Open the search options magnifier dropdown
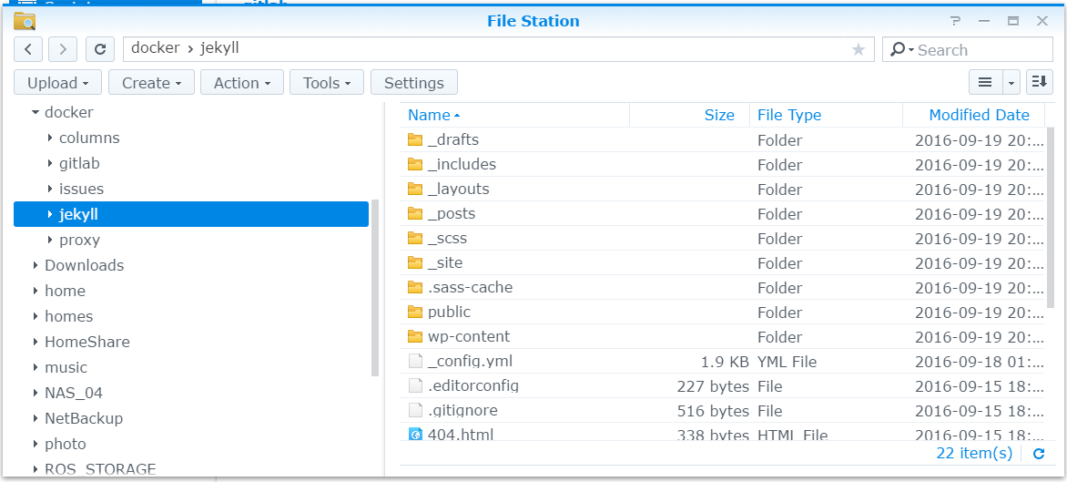1067x482 pixels. (901, 50)
